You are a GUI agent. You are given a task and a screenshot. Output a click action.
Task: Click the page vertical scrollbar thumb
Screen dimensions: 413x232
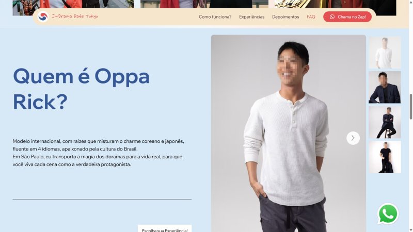pyautogui.click(x=410, y=107)
